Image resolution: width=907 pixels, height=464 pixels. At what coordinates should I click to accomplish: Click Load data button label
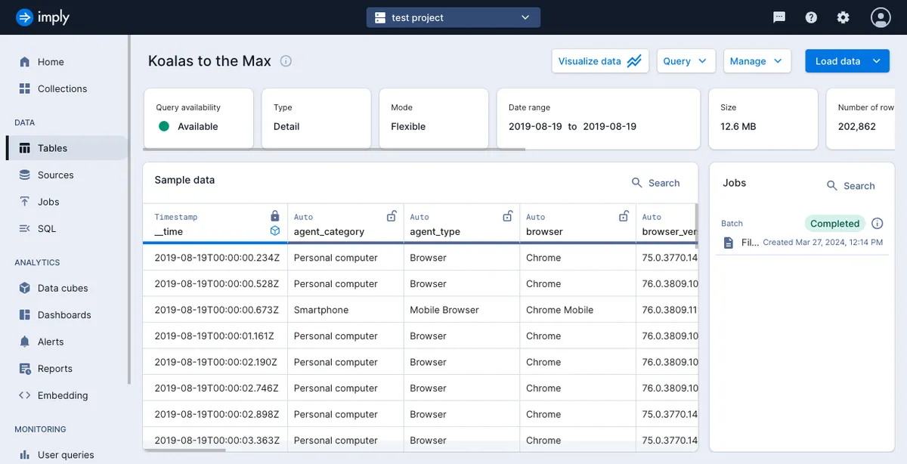point(837,61)
